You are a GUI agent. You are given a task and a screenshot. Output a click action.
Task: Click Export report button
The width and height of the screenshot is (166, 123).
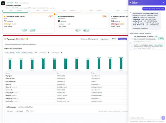[104, 39]
